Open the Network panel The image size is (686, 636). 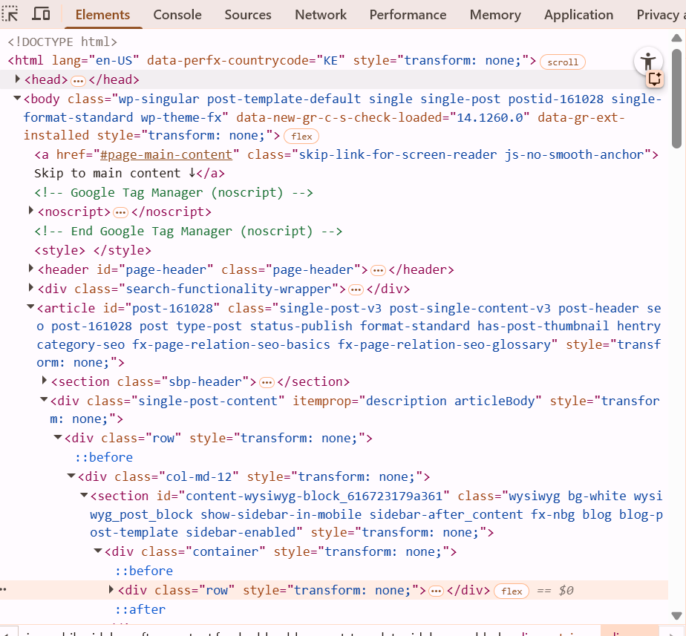click(320, 14)
